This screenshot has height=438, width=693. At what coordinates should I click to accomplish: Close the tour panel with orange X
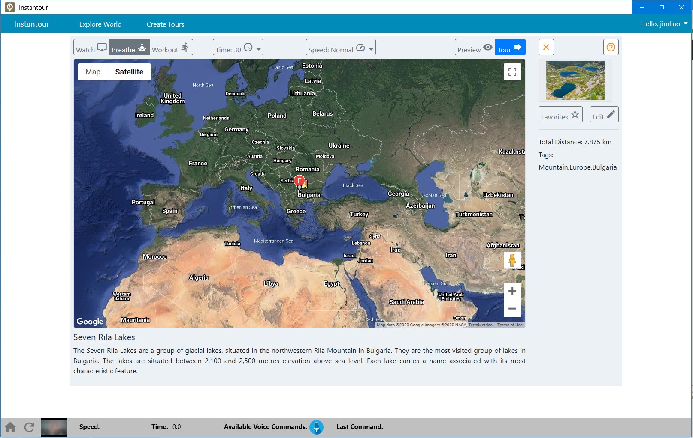pos(546,47)
